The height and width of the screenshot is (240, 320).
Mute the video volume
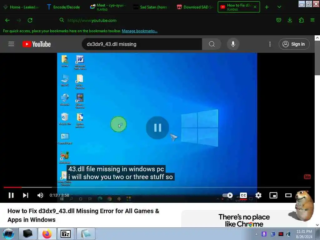(x=40, y=195)
